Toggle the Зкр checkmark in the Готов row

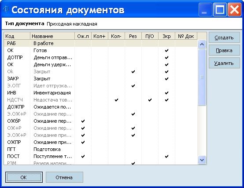[166, 50]
